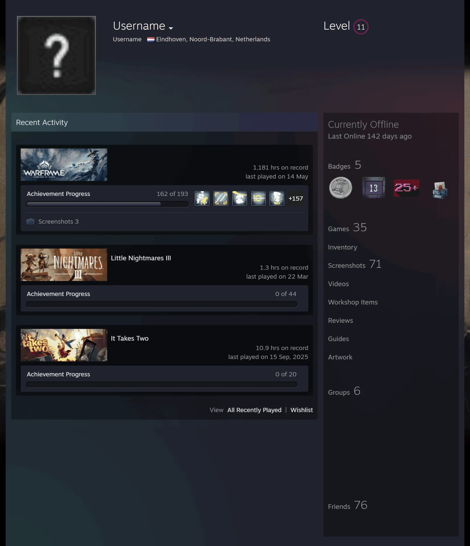
Task: Click the 'Last Online 142 days ago' text
Action: click(370, 136)
